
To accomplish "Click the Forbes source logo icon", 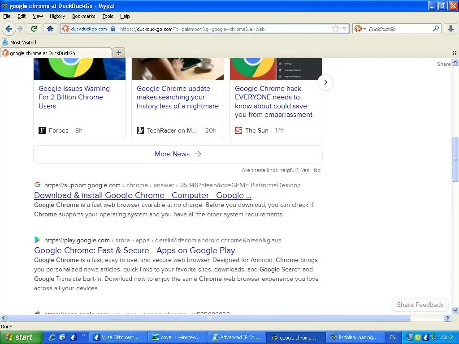I will [42, 130].
